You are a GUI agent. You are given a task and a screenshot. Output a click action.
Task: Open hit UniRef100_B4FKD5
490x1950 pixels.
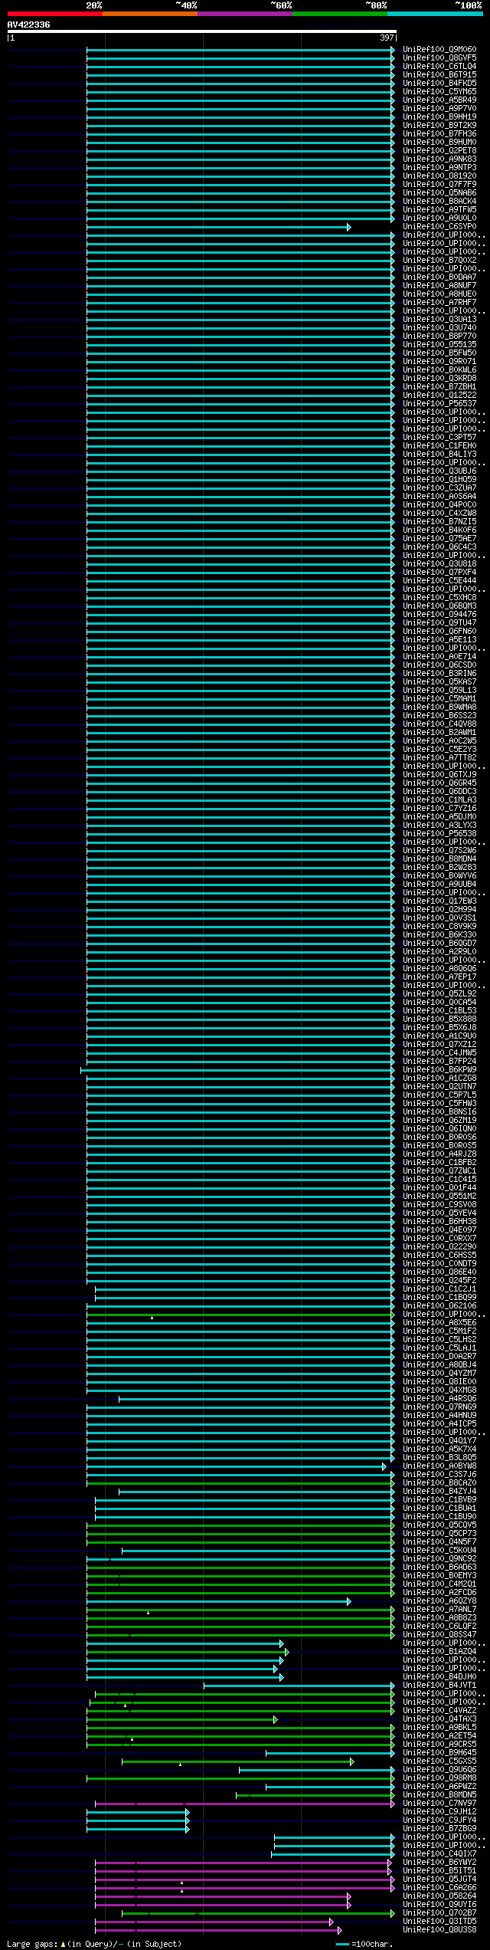pos(439,84)
